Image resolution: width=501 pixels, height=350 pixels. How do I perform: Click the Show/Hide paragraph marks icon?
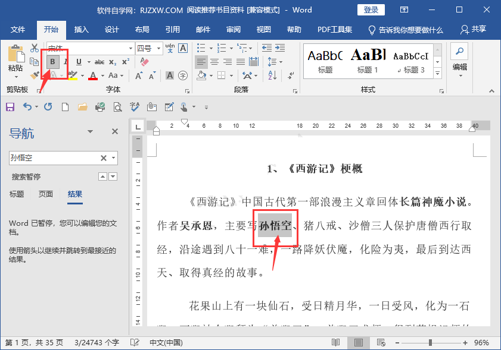[x=291, y=75]
